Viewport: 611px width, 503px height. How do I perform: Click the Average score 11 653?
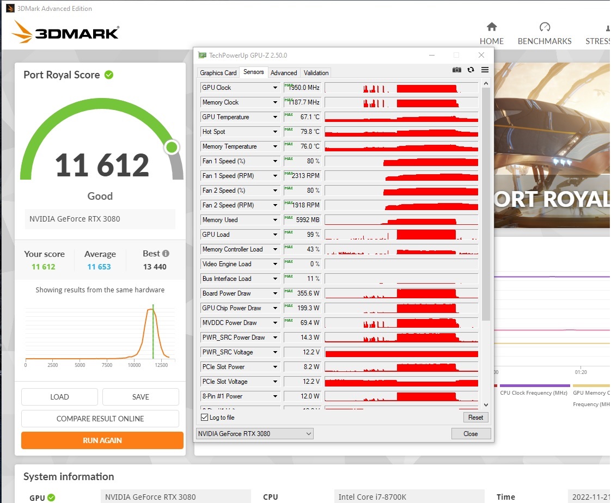[99, 267]
